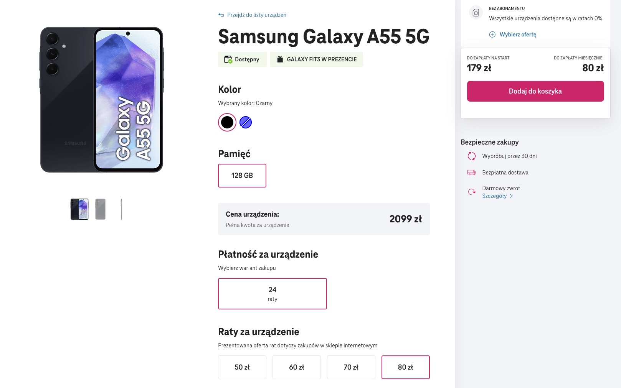Show the grey back-view phone thumbnail
This screenshot has height=388, width=621.
[100, 209]
